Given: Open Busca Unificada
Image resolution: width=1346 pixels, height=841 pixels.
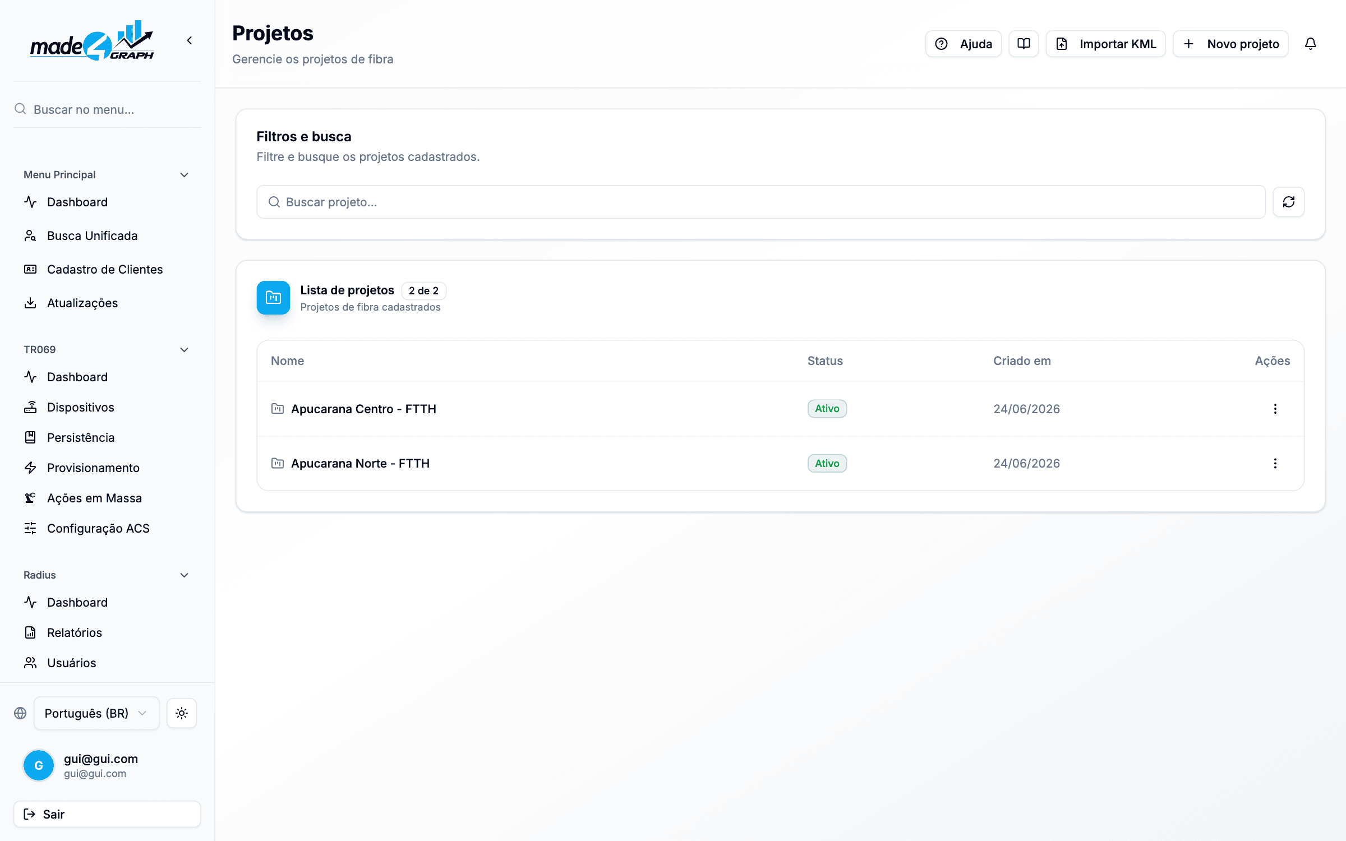Looking at the screenshot, I should [x=107, y=235].
